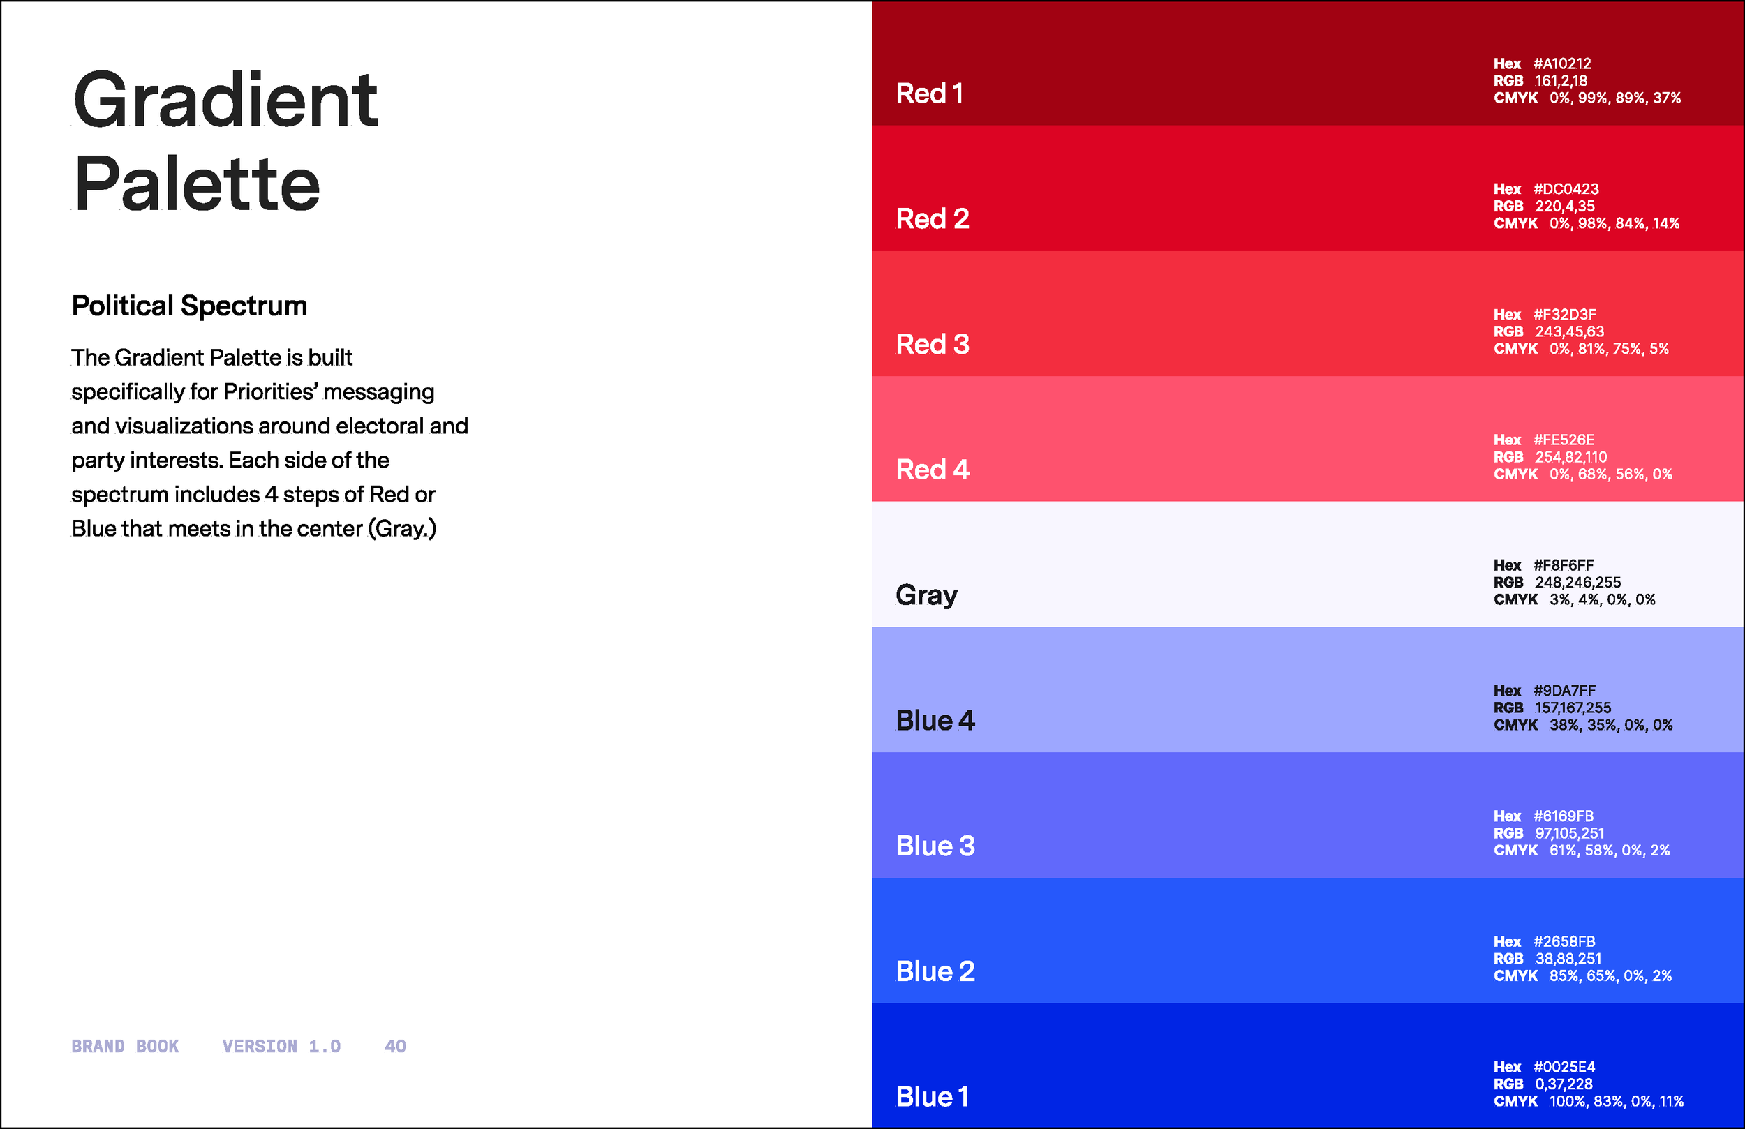Click CMYK value 0%, 99%, 89%, 37%
Screen dimensions: 1745x1129
[1615, 98]
